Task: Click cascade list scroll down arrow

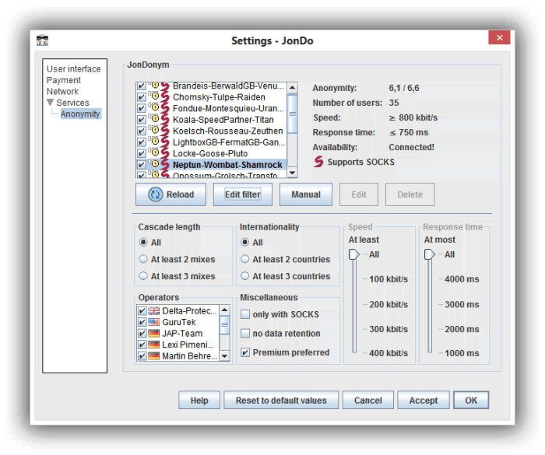Action: click(292, 173)
